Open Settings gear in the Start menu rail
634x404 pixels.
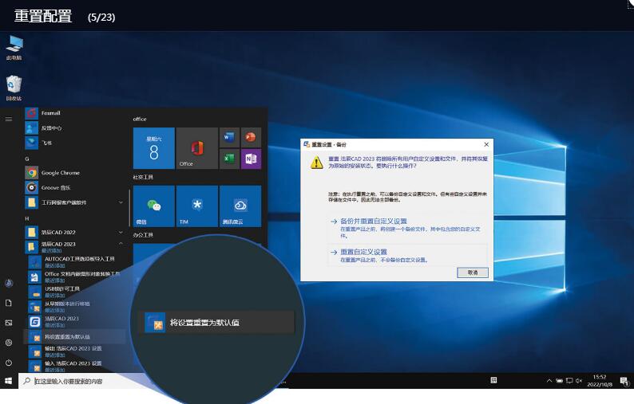(x=9, y=343)
